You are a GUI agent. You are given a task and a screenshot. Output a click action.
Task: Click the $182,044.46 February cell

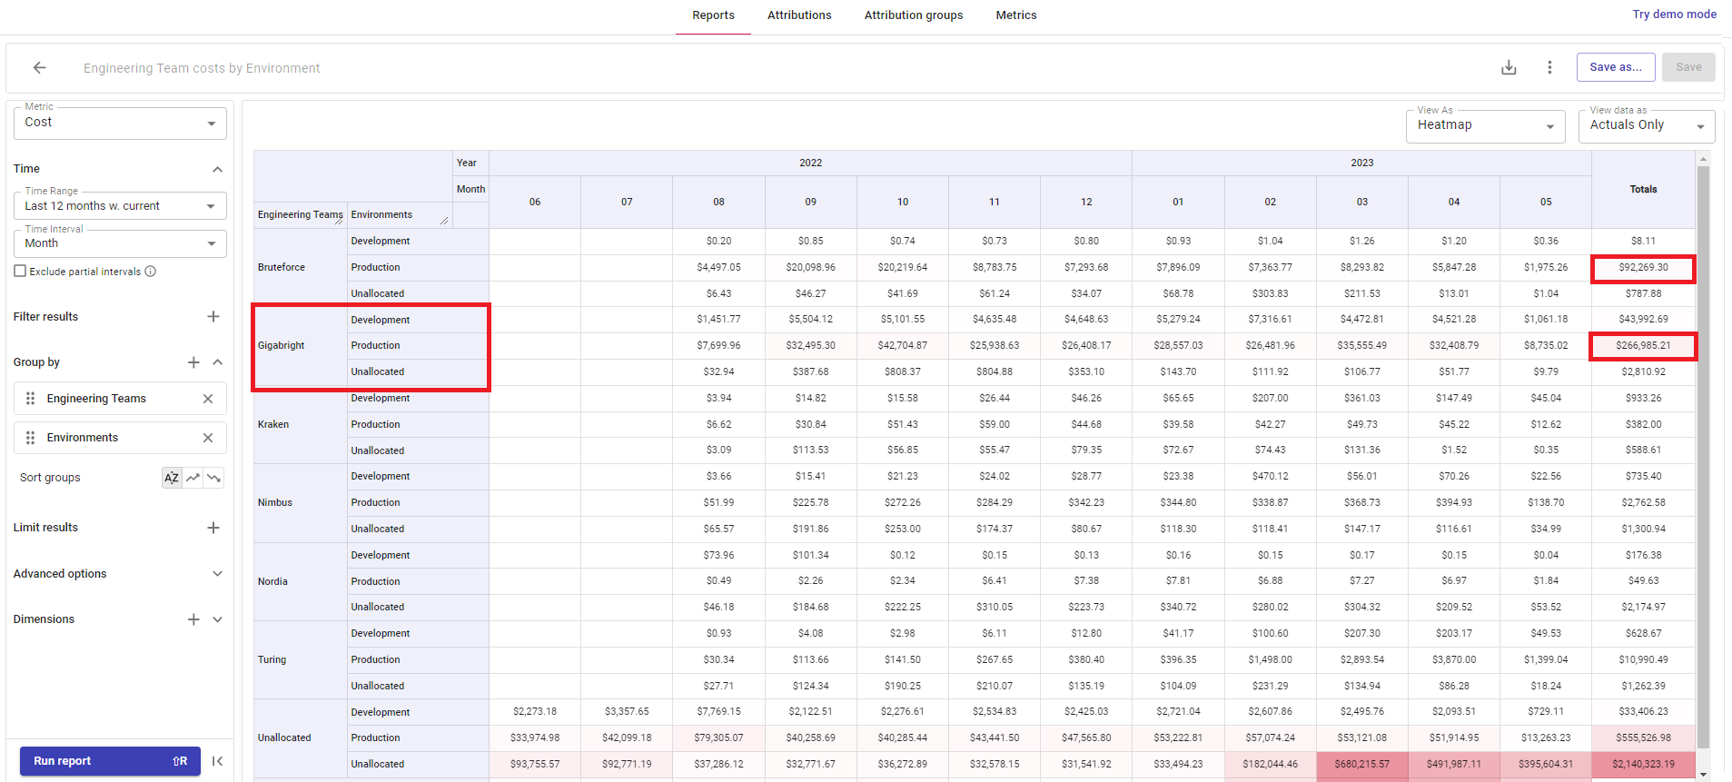[x=1270, y=764]
